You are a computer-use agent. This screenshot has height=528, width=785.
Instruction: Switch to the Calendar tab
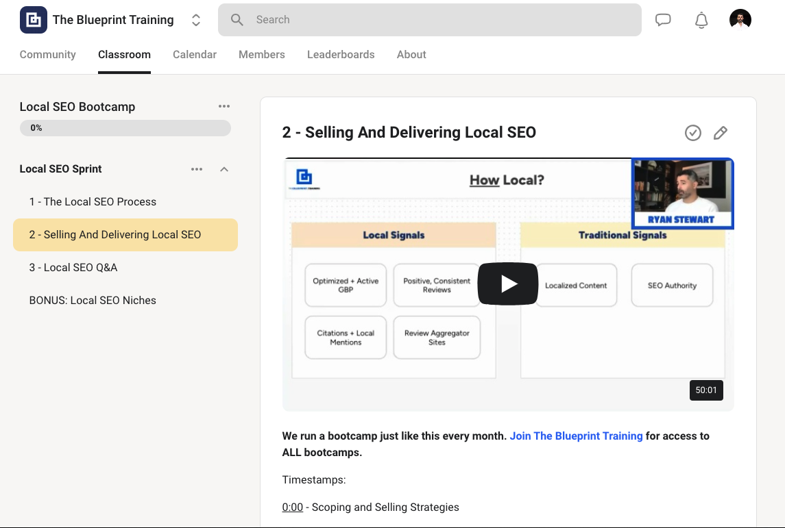(194, 54)
